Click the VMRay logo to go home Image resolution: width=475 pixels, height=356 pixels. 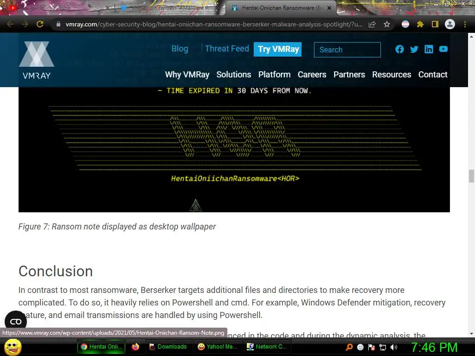coord(37,60)
